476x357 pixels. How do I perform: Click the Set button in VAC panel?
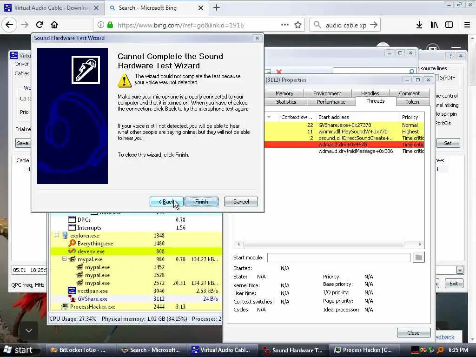pos(448,143)
